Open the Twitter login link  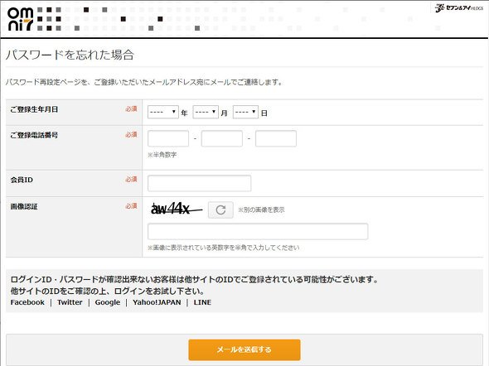pyautogui.click(x=70, y=302)
